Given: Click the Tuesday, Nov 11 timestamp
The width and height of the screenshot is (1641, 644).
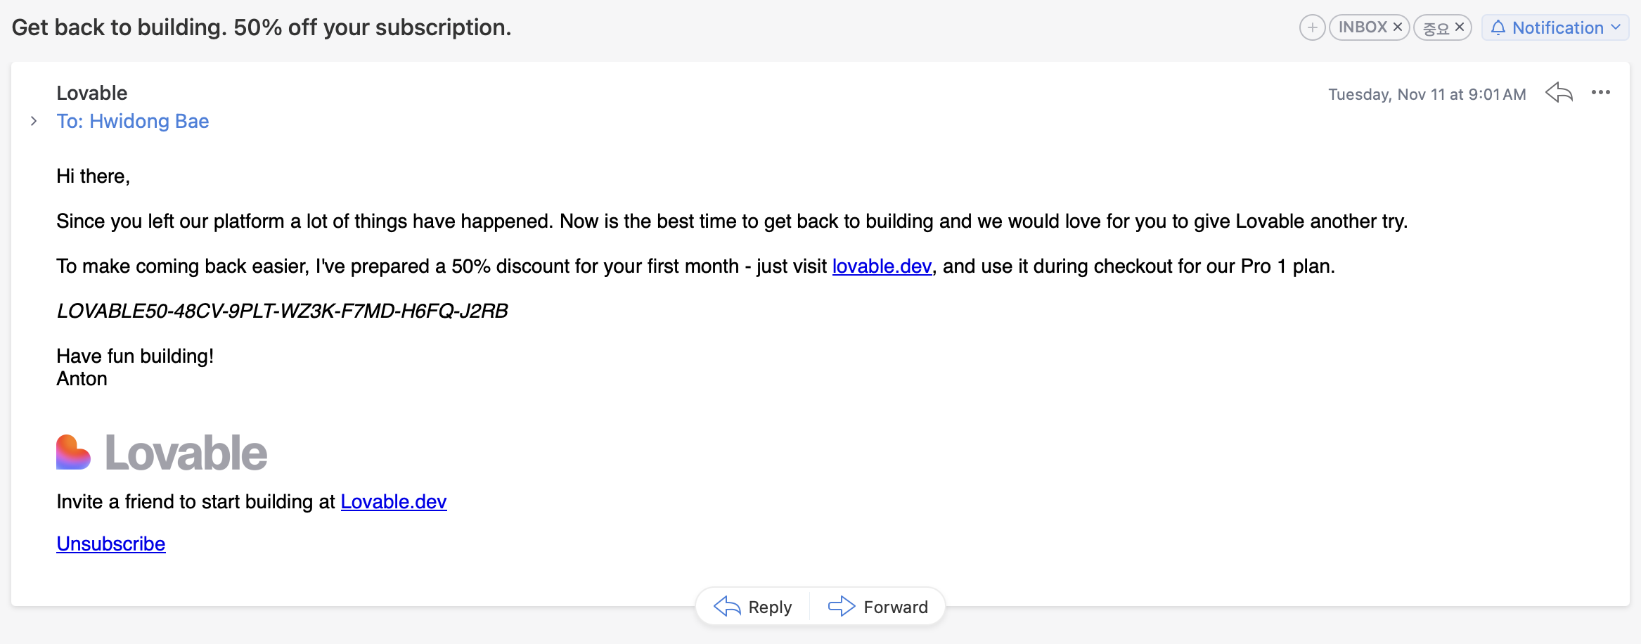Looking at the screenshot, I should [x=1427, y=94].
